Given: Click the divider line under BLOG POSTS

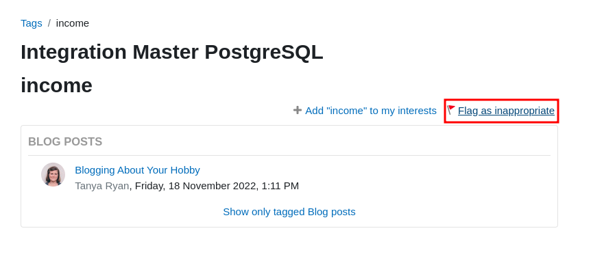Looking at the screenshot, I should (x=289, y=155).
